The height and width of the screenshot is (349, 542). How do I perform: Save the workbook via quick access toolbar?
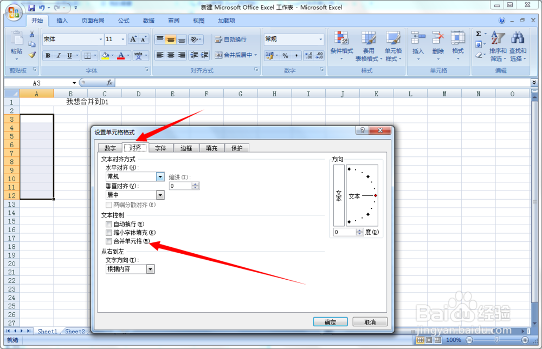[x=32, y=7]
